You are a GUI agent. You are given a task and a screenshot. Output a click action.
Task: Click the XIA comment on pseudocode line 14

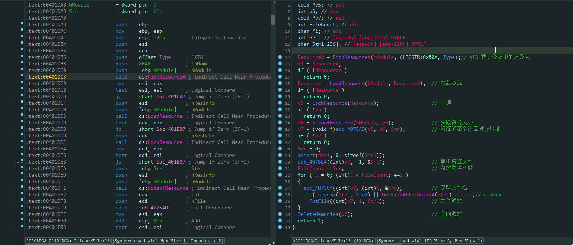coord(496,57)
